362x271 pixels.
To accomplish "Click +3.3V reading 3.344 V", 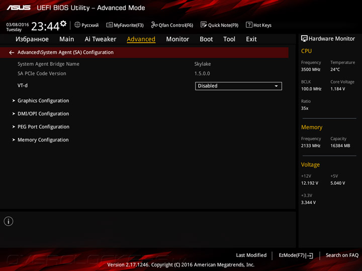I will 308,202.
